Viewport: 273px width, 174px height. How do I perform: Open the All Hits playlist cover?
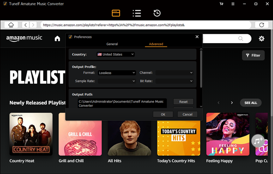tap(129, 138)
